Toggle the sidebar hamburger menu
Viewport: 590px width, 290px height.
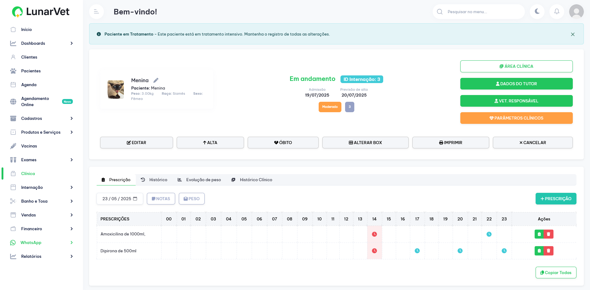(x=96, y=12)
